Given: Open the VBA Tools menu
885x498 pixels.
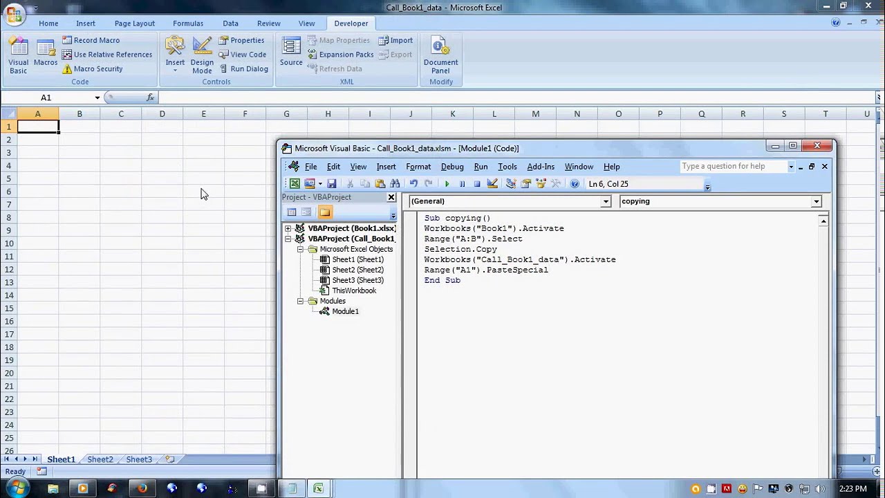Looking at the screenshot, I should click(x=507, y=167).
